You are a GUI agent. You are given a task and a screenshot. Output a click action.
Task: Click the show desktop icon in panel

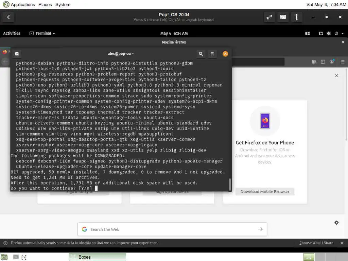(4, 257)
